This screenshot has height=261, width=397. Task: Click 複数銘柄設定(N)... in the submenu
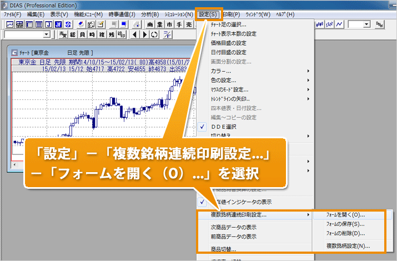(348, 245)
